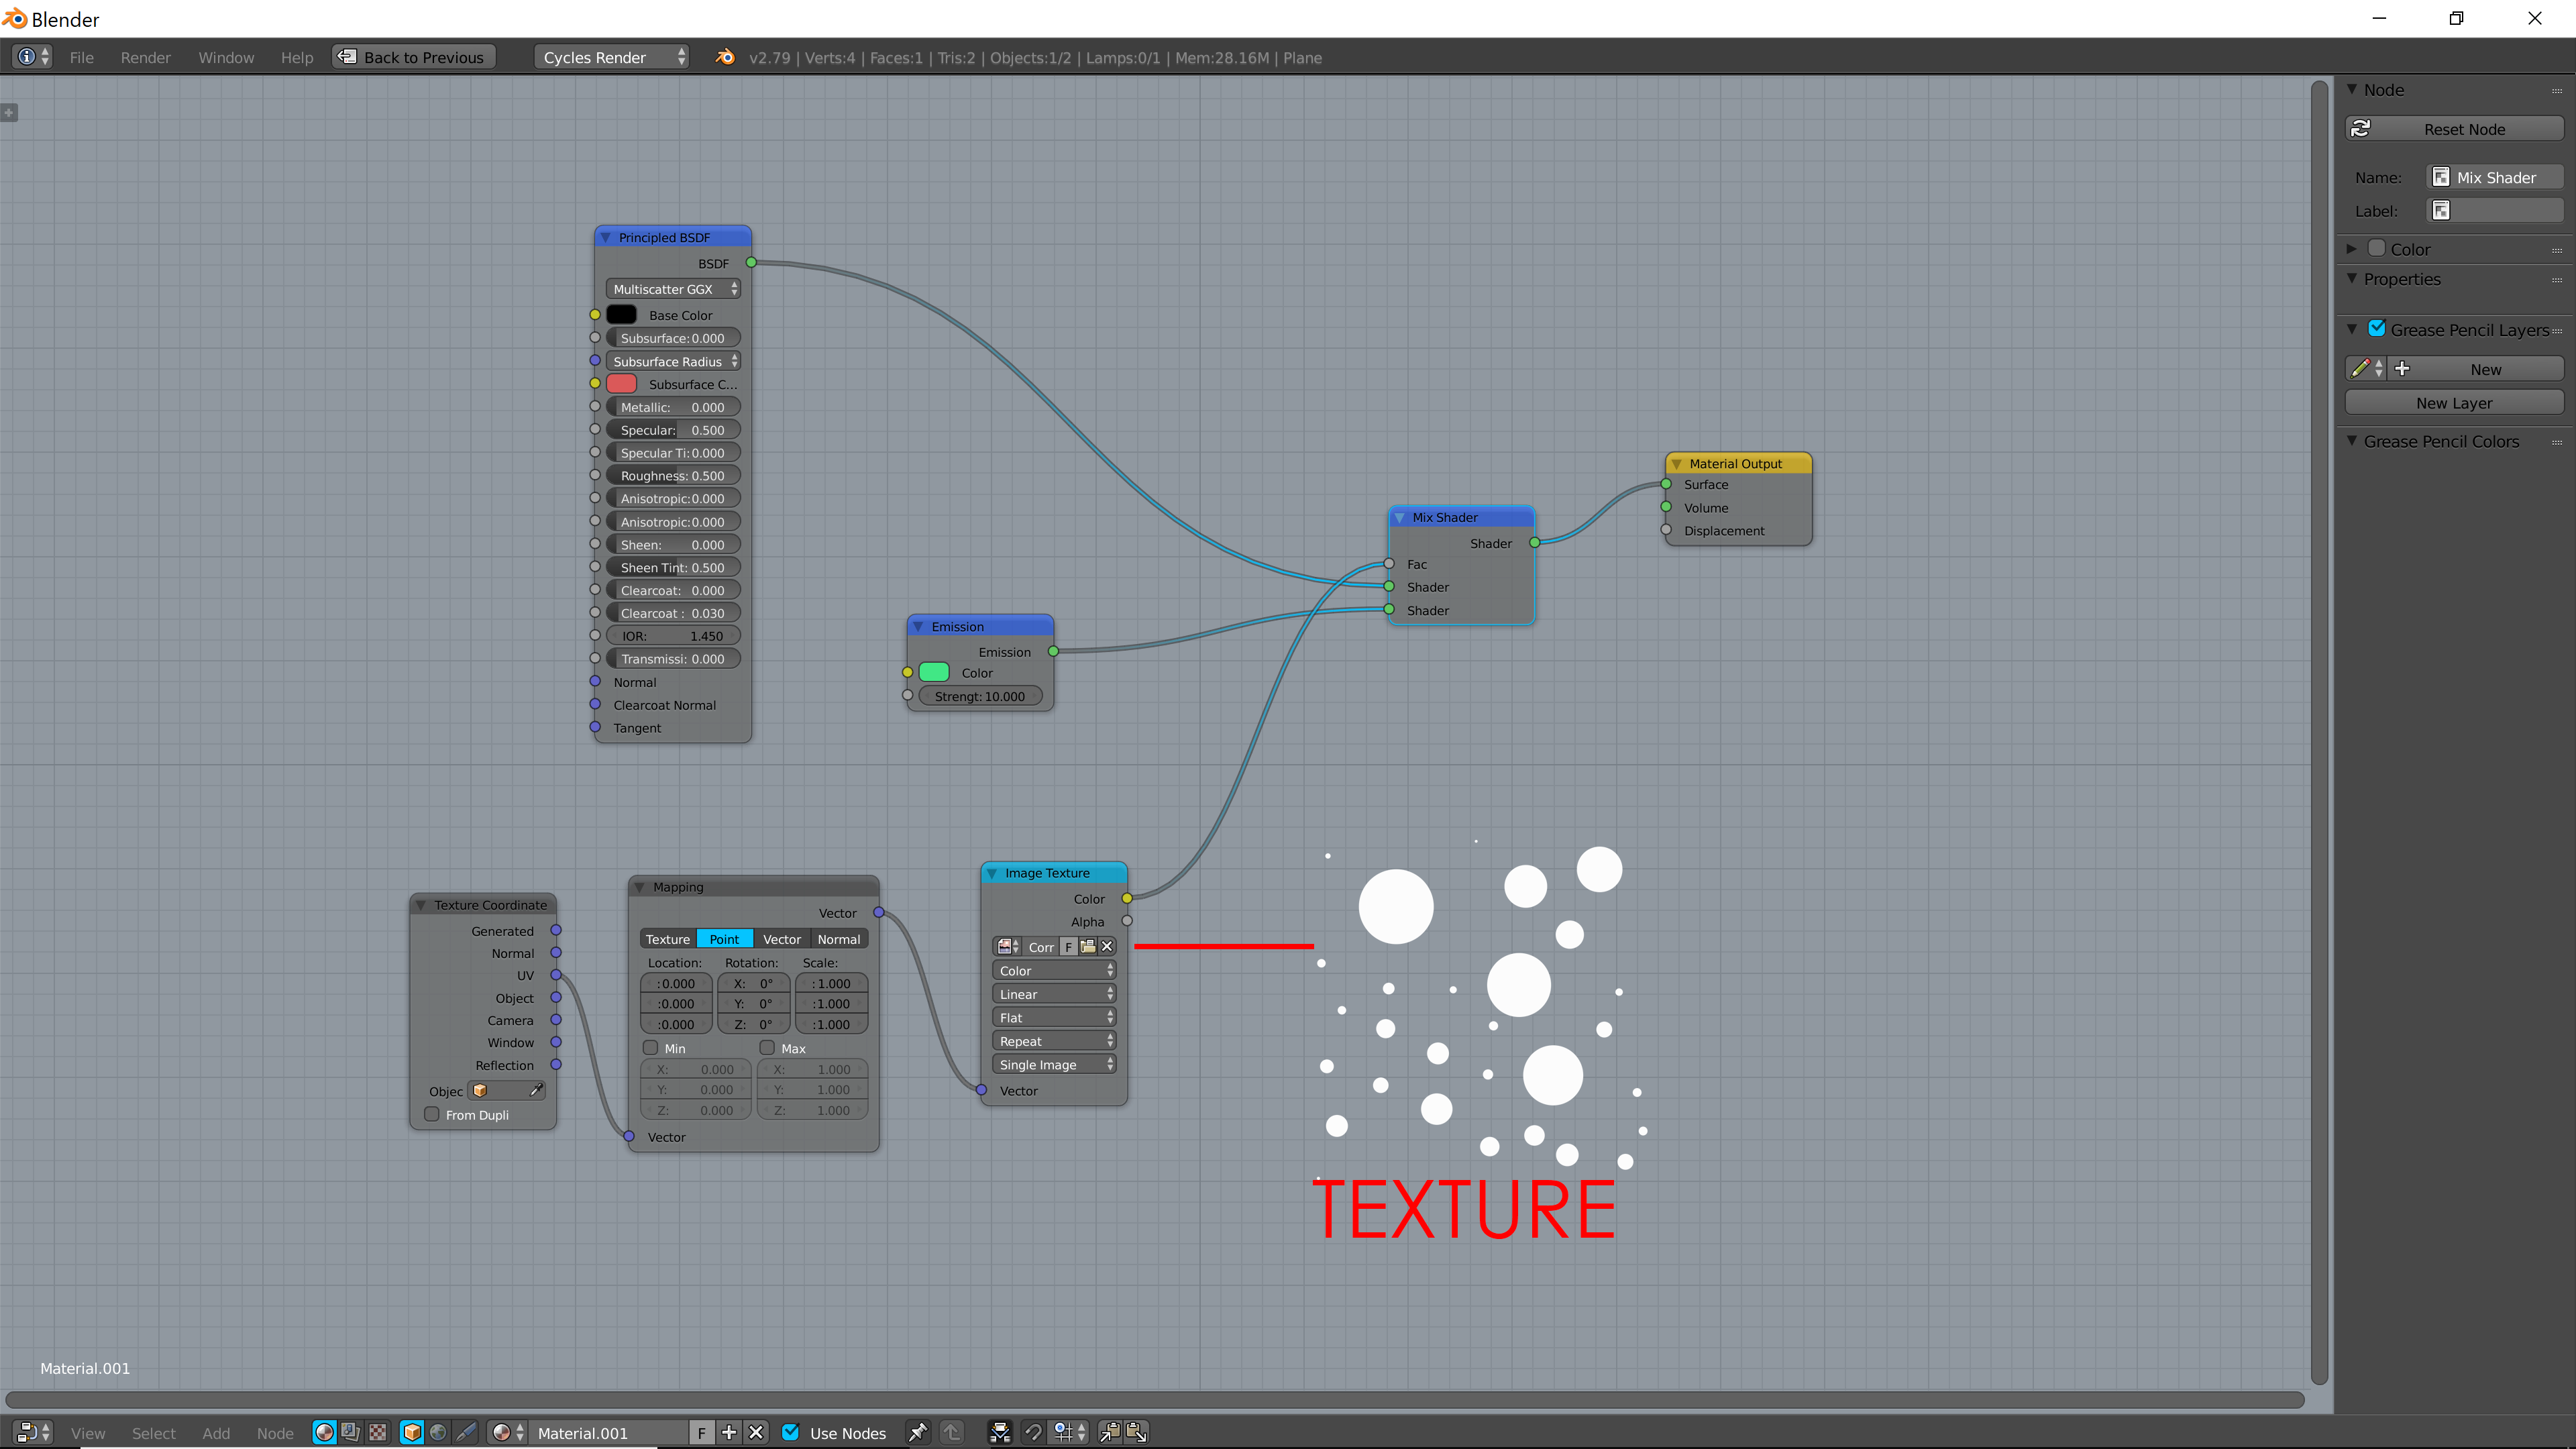Choose the line style shader source icon
This screenshot has height=1449, width=2576.
pyautogui.click(x=465, y=1432)
